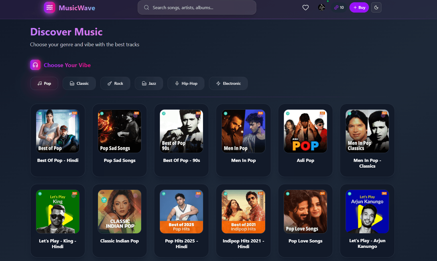437x261 pixels.
Task: Select the Rock genre tab
Action: tap(115, 83)
